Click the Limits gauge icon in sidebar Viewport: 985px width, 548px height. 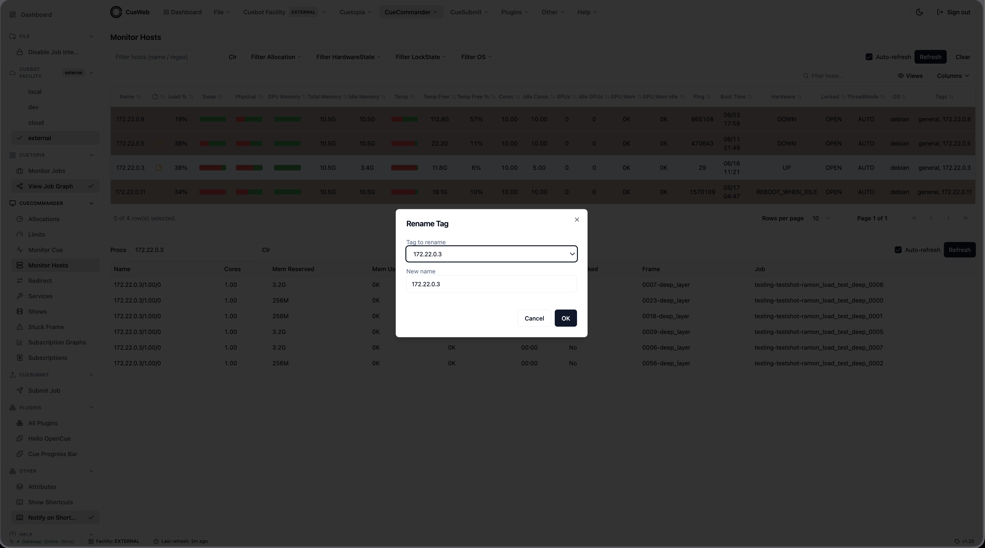20,234
